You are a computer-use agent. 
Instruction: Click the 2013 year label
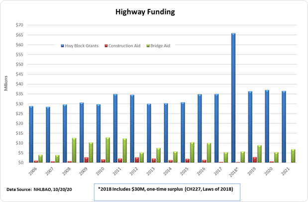[150, 171]
